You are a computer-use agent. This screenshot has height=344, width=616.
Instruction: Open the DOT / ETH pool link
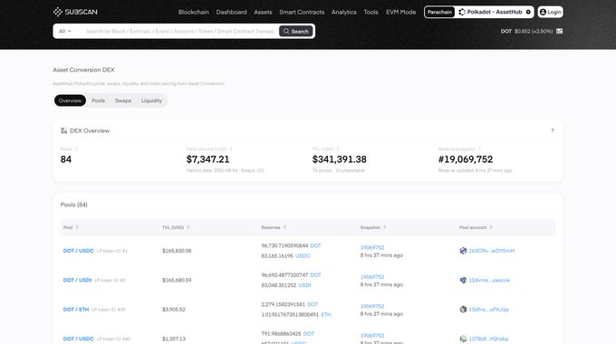tap(76, 310)
